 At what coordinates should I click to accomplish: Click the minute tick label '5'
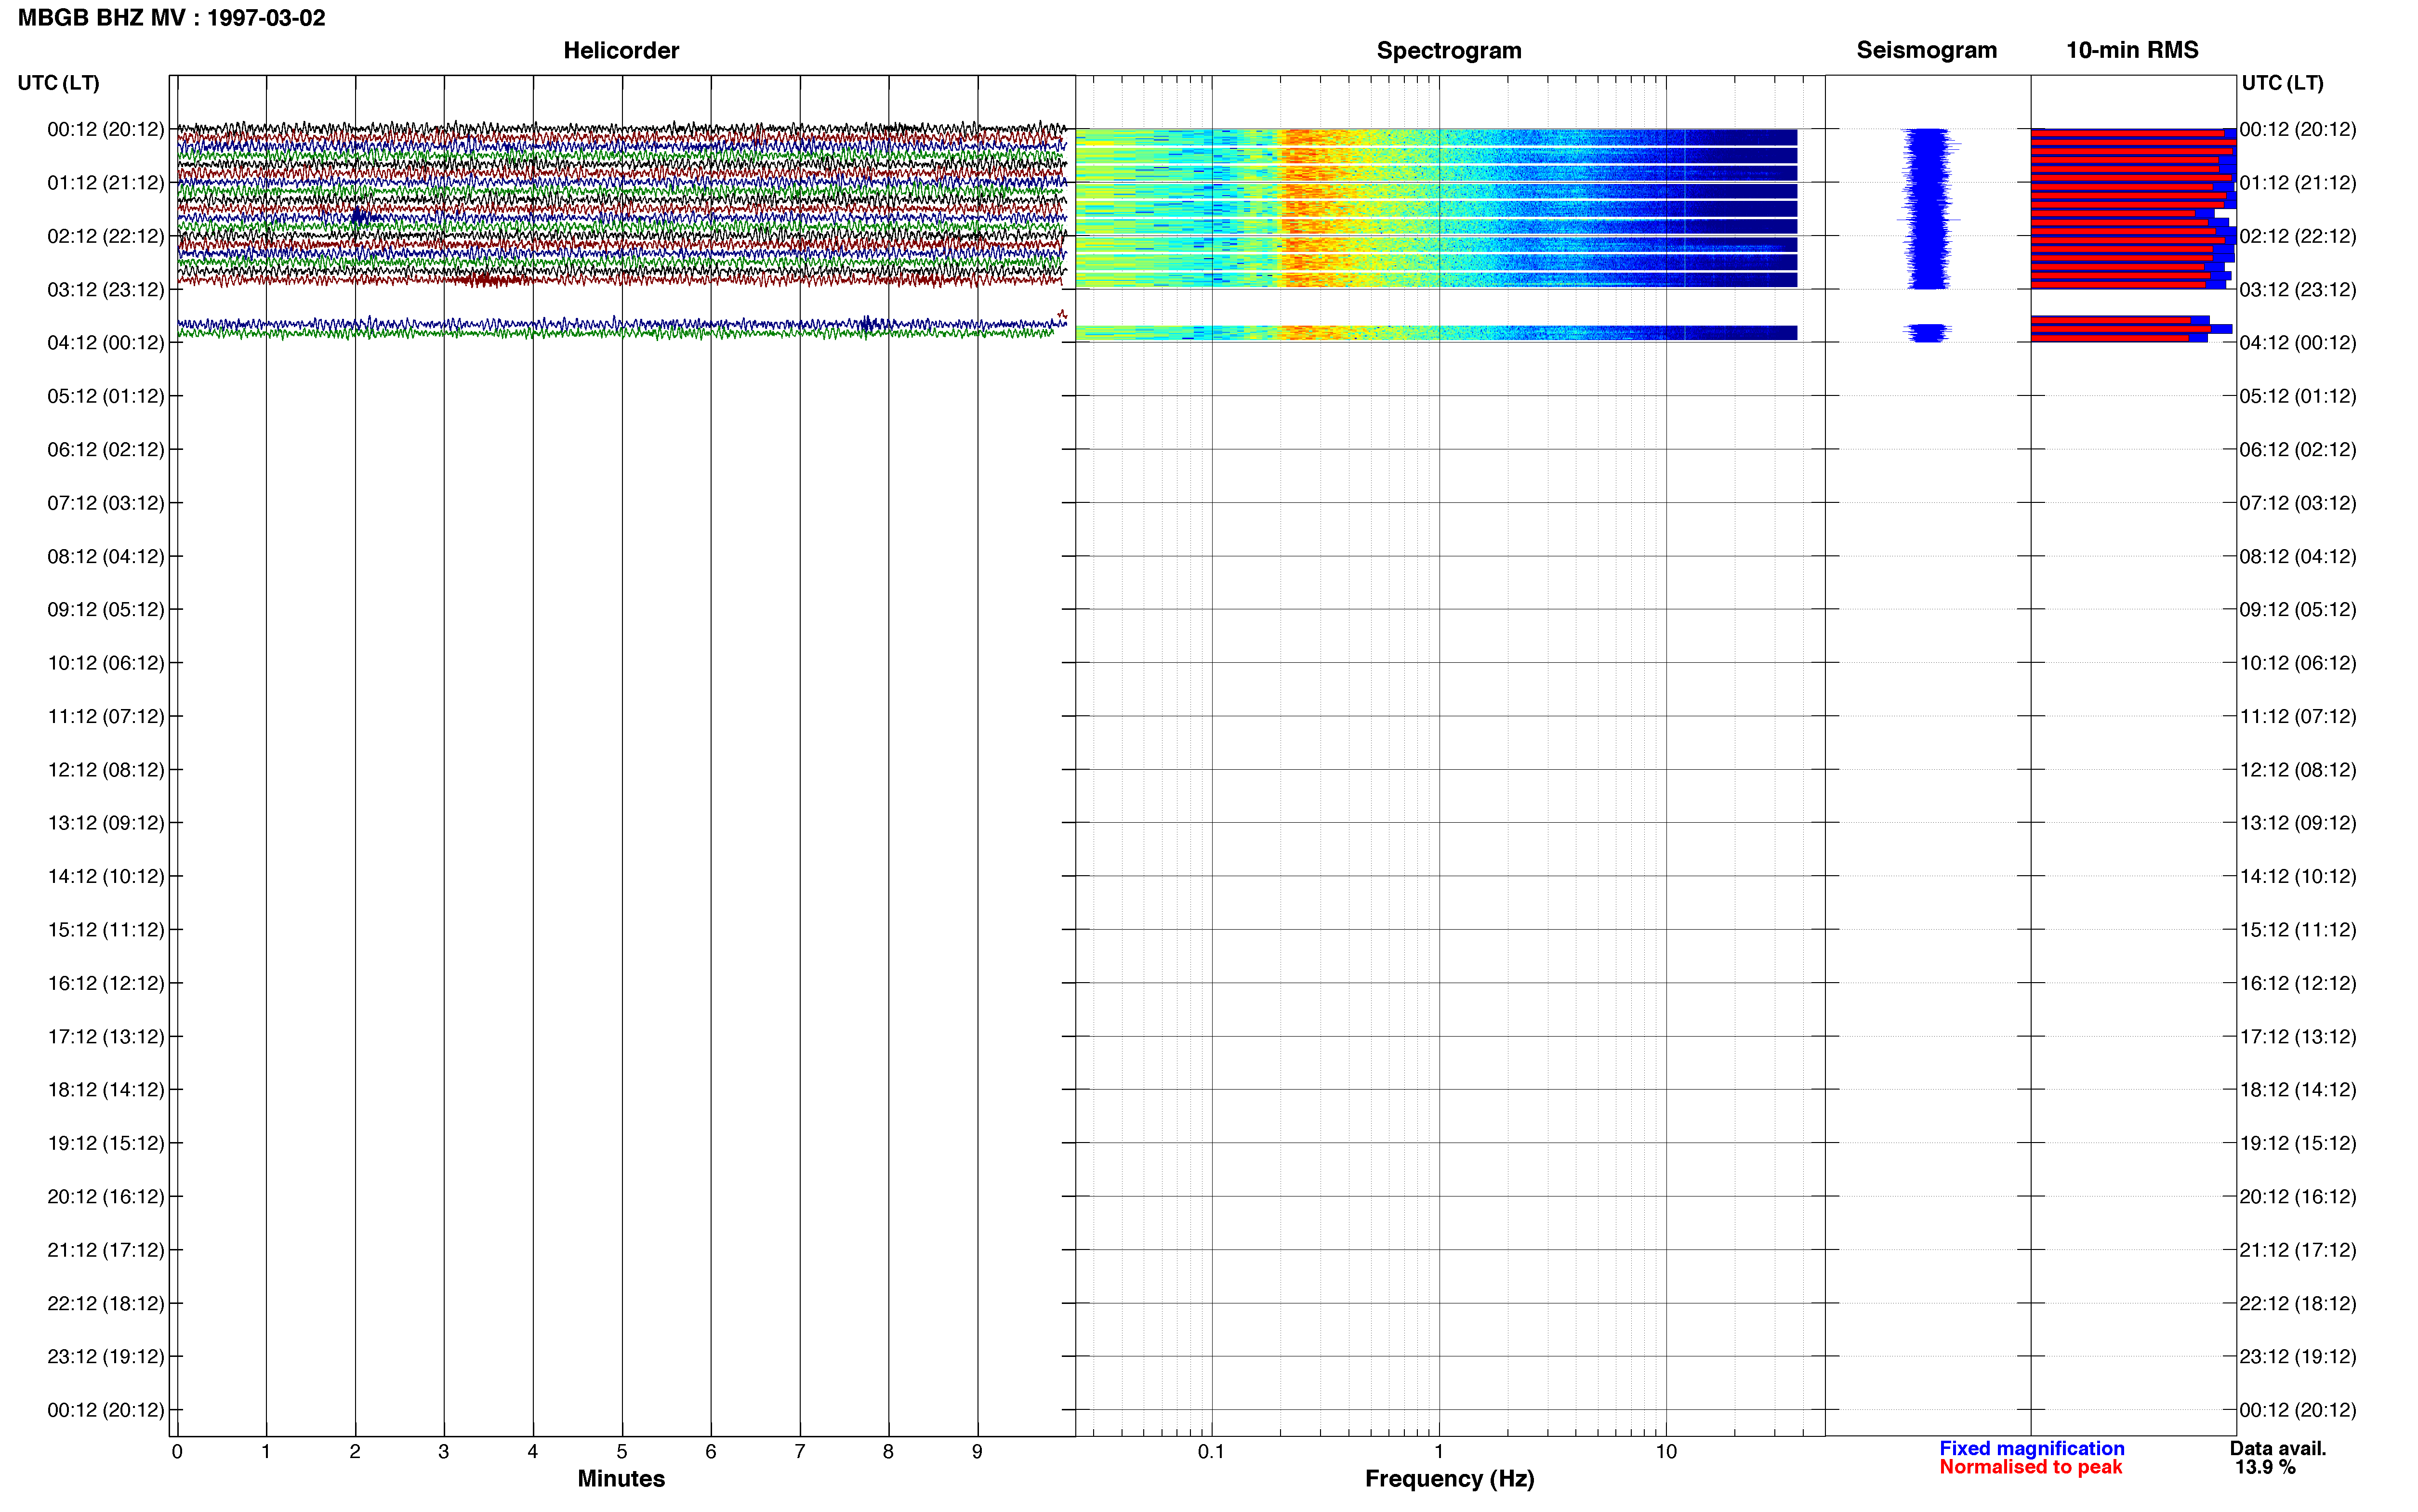point(621,1452)
